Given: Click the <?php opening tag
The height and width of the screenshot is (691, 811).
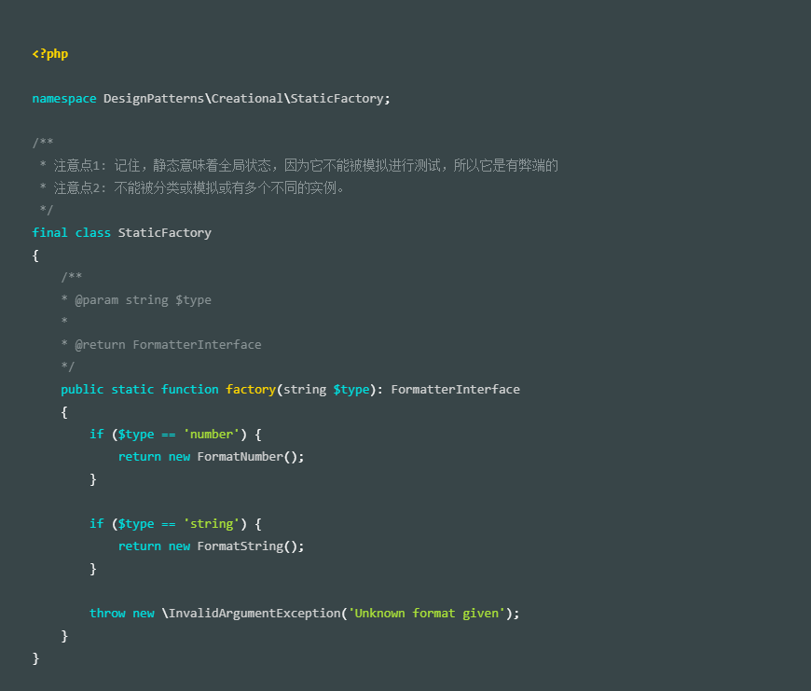Looking at the screenshot, I should tap(50, 54).
